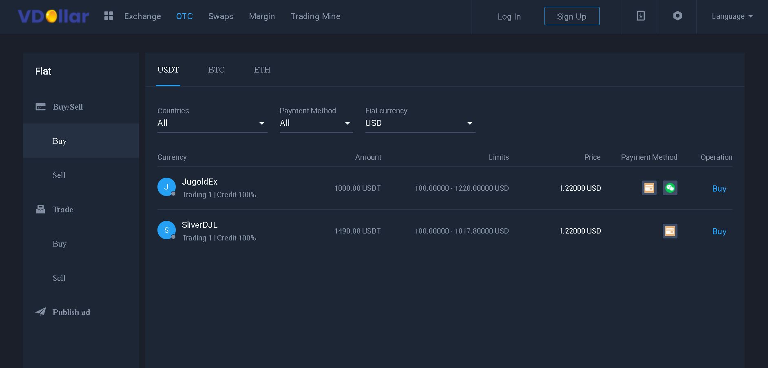Open the Language dropdown menu

(732, 16)
